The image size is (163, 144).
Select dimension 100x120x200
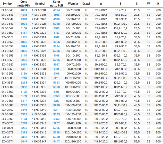[73, 87]
